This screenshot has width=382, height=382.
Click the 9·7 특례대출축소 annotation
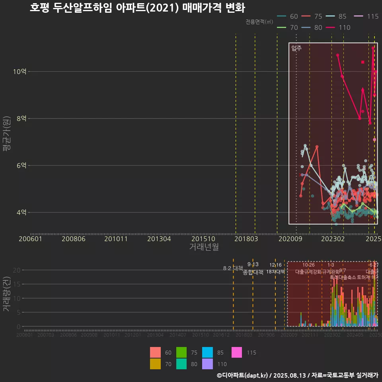click(x=343, y=274)
